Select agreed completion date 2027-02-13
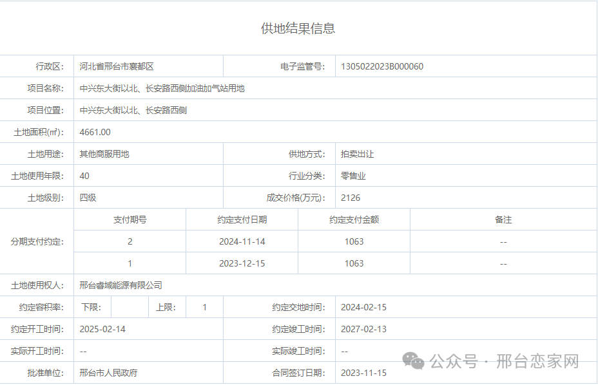The image size is (598, 385). [x=364, y=330]
